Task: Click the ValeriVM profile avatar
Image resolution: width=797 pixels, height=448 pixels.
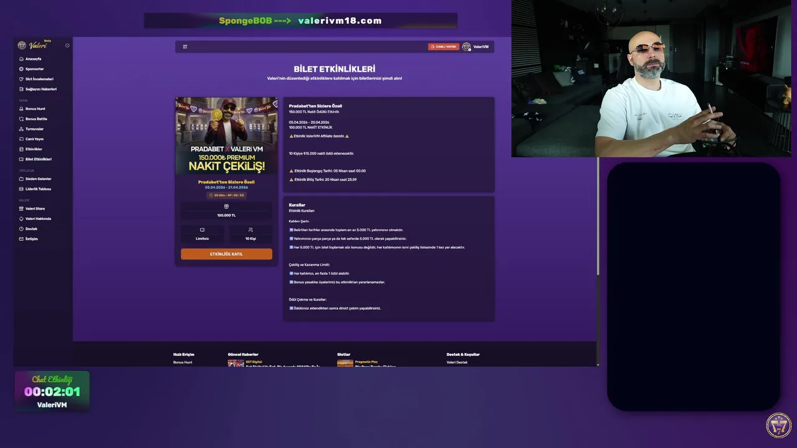Action: tap(466, 47)
